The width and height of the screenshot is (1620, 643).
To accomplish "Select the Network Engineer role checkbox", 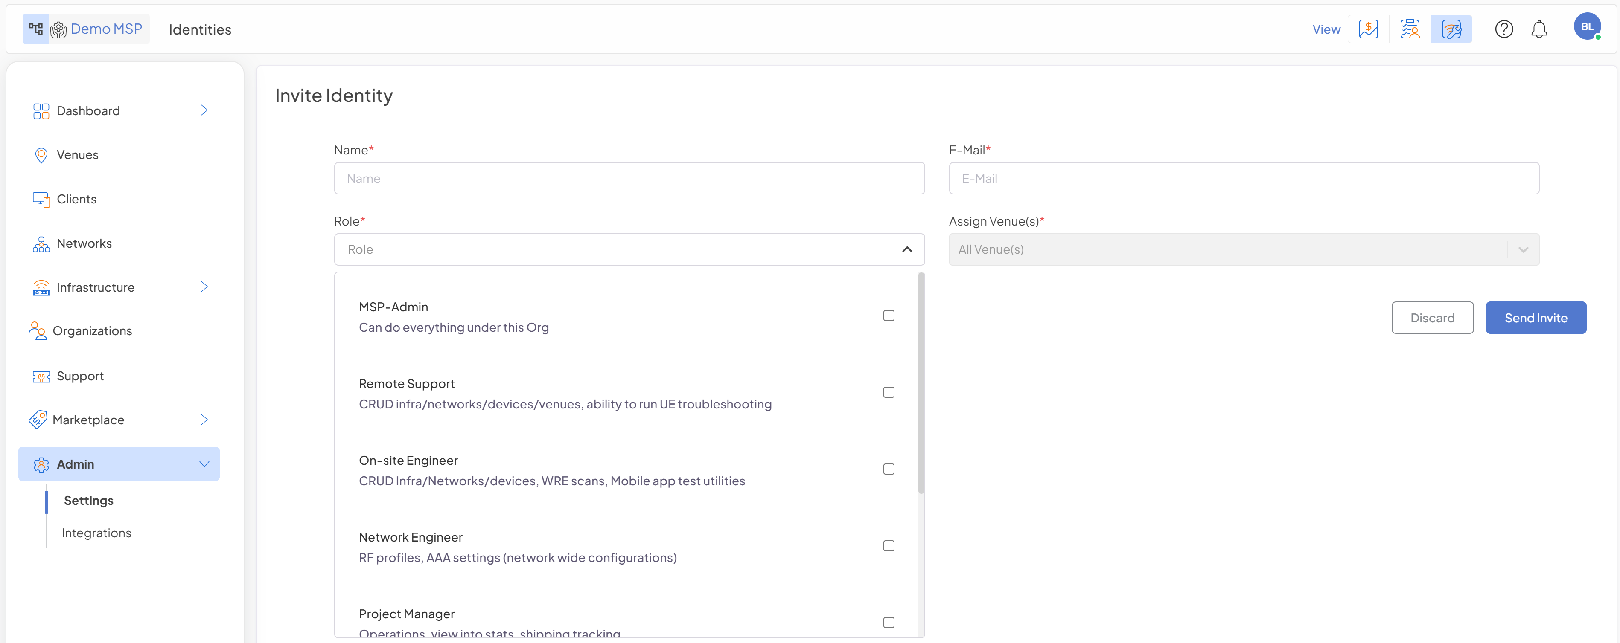I will (x=888, y=546).
